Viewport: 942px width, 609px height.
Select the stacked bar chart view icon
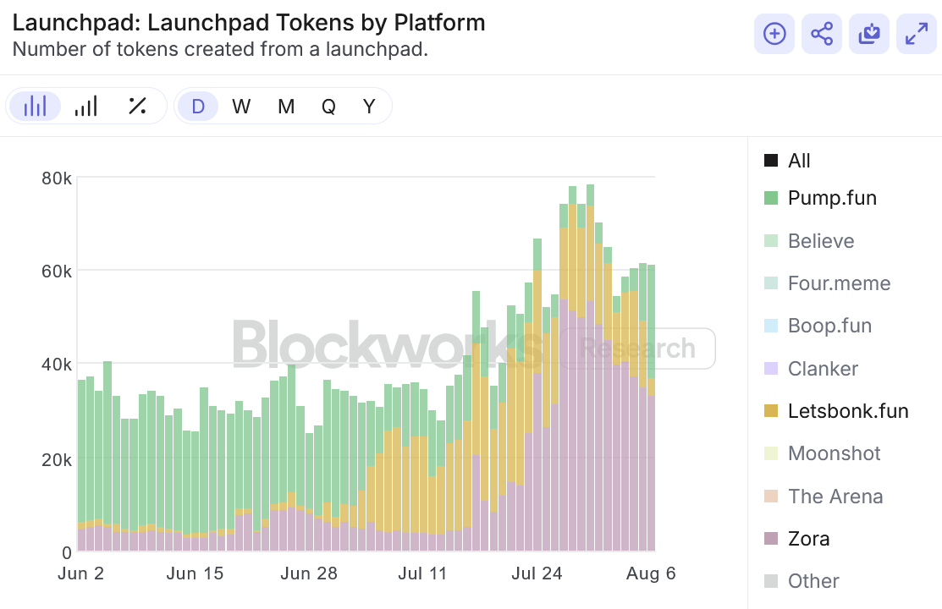(x=35, y=107)
